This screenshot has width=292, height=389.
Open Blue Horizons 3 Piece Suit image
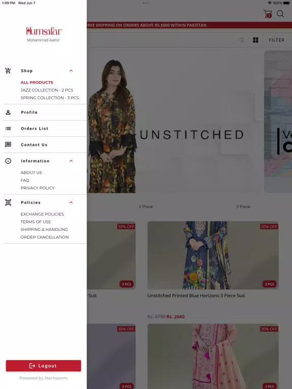[x=213, y=255]
